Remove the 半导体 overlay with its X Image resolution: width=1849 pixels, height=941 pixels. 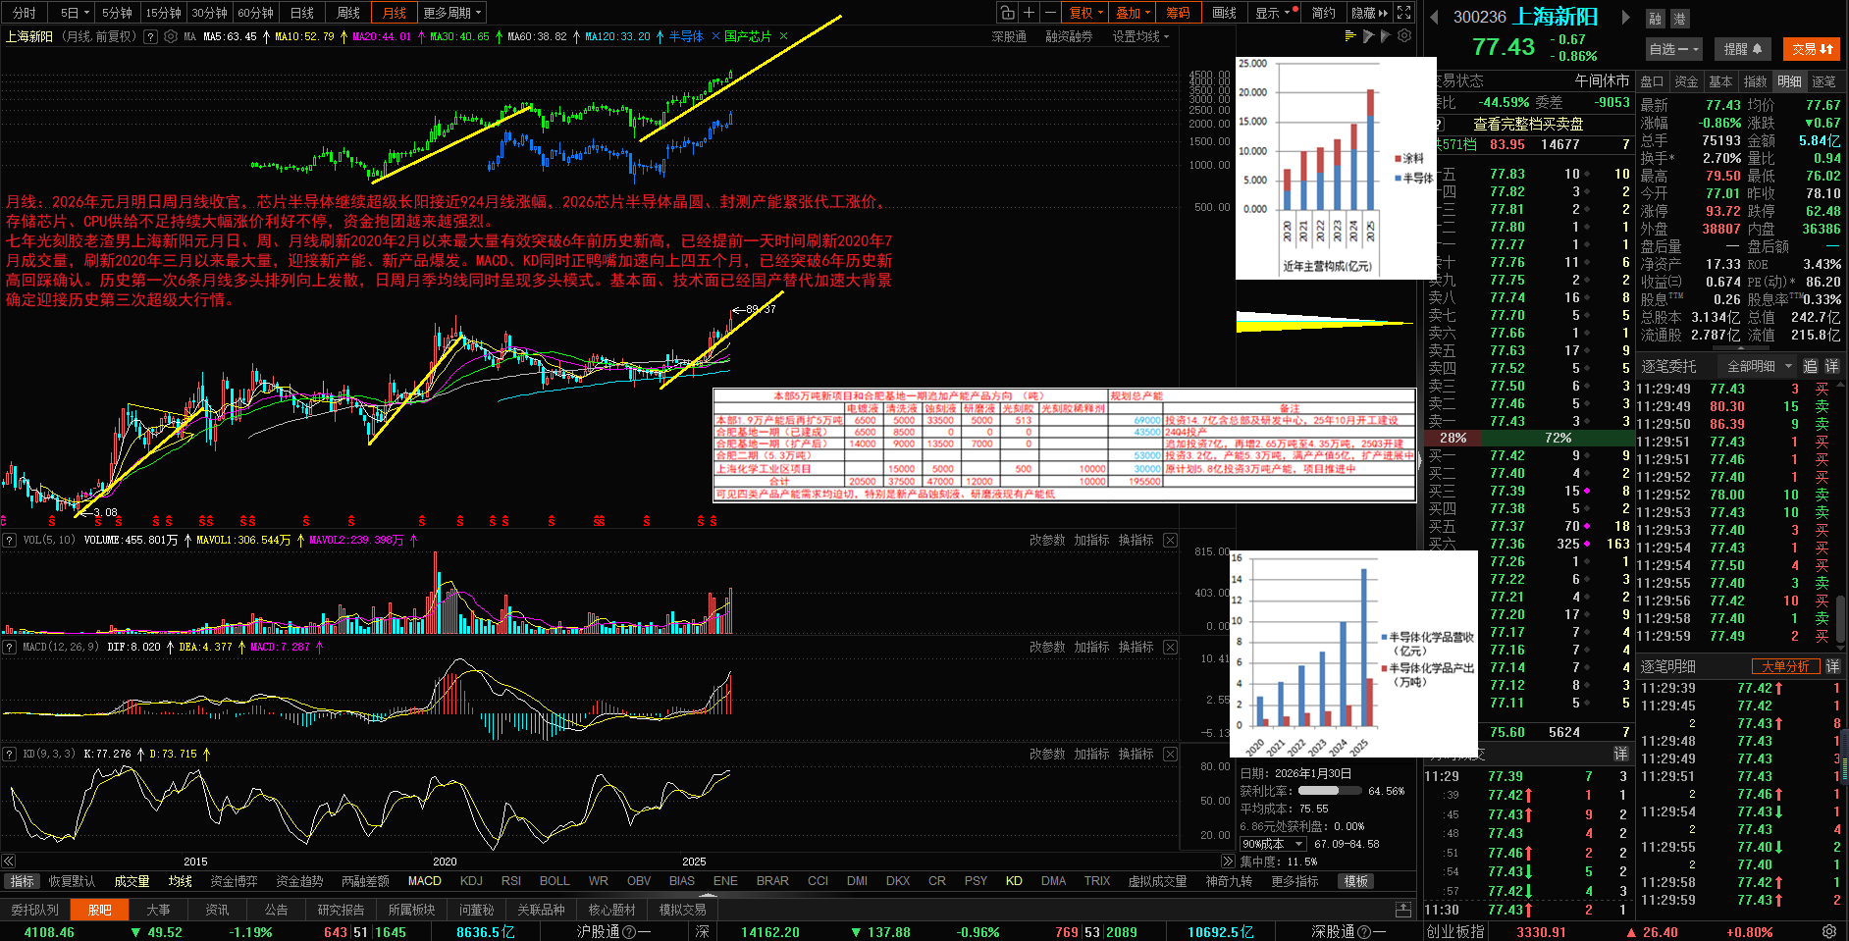click(x=713, y=36)
